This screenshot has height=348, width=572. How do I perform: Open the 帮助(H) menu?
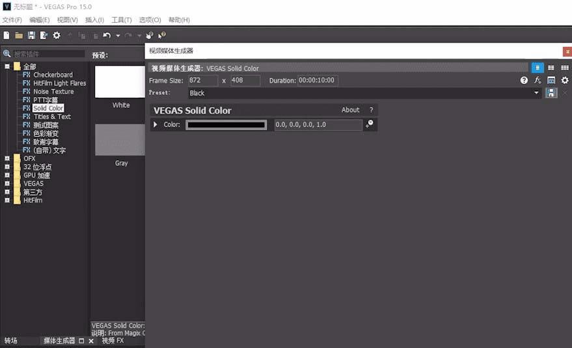(179, 20)
